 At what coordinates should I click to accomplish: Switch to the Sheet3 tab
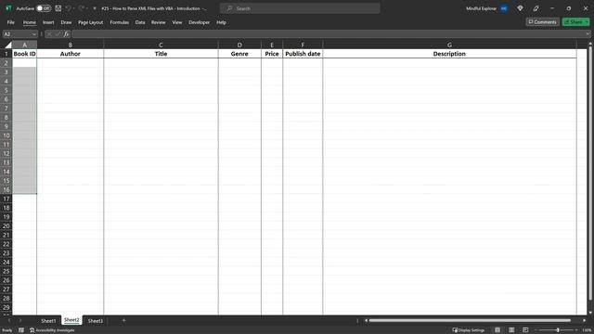(x=95, y=321)
